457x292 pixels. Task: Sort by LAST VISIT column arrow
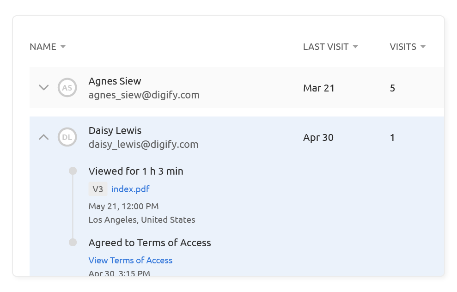(x=355, y=47)
